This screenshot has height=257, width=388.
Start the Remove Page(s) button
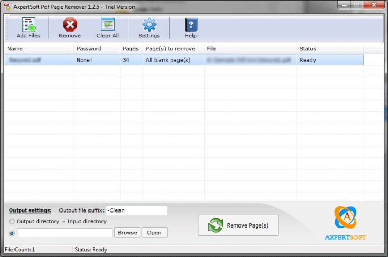click(238, 225)
